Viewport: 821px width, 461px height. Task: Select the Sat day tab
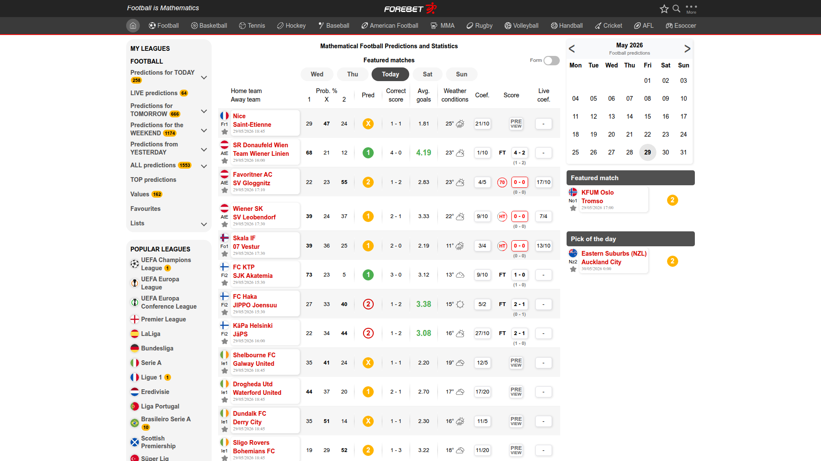428,74
